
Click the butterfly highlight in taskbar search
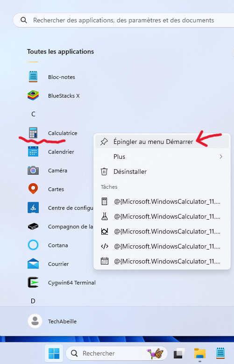155,353
